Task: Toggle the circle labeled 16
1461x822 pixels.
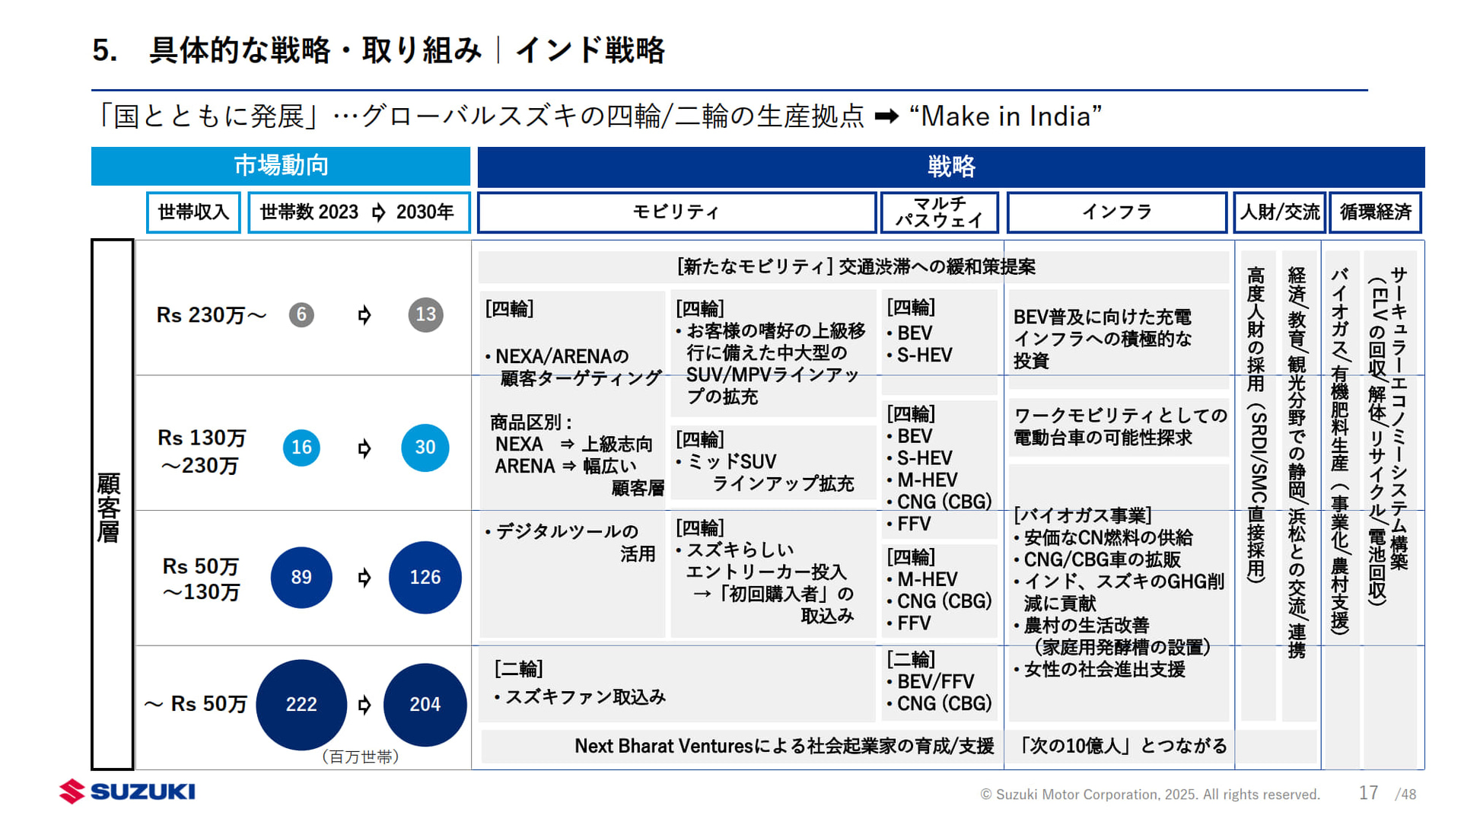Action: (301, 448)
